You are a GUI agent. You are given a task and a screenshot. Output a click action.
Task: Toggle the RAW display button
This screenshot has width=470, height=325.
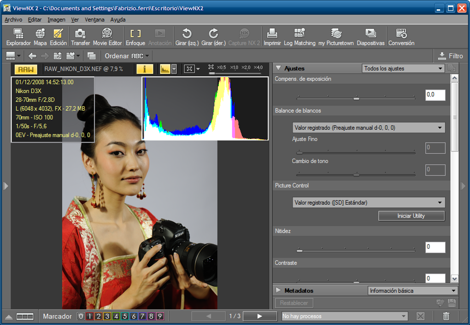[x=26, y=70]
